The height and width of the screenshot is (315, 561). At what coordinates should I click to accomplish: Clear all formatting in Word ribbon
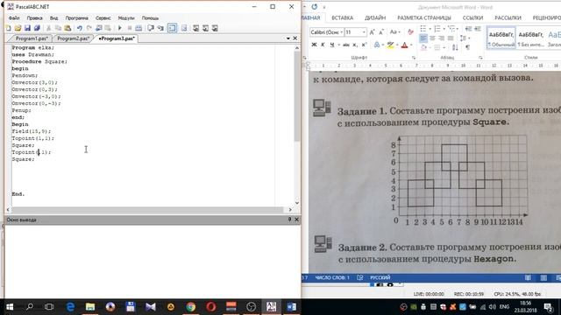coord(410,32)
